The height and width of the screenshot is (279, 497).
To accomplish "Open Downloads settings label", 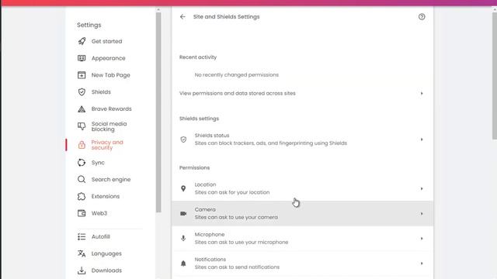I will (x=106, y=270).
